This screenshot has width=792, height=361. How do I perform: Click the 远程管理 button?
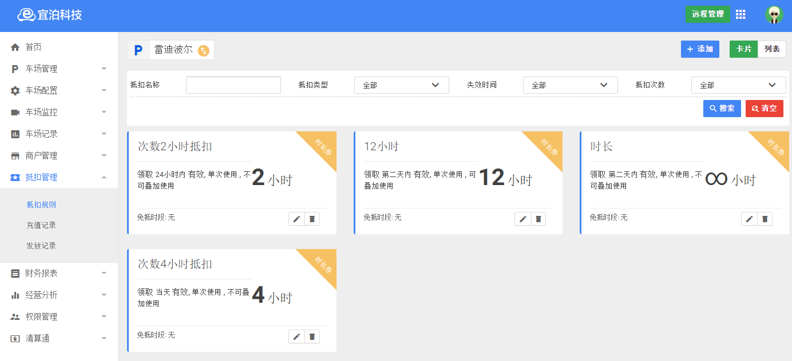(x=708, y=14)
